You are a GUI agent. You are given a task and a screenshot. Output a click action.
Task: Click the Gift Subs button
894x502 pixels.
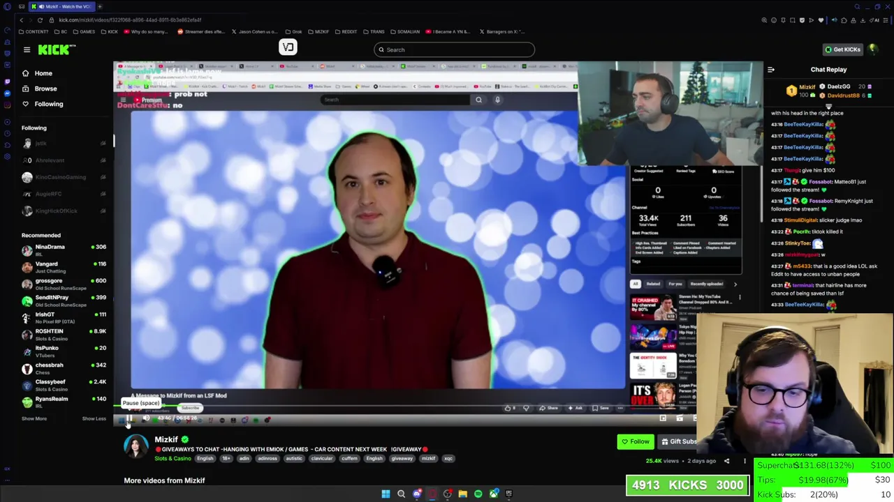677,441
